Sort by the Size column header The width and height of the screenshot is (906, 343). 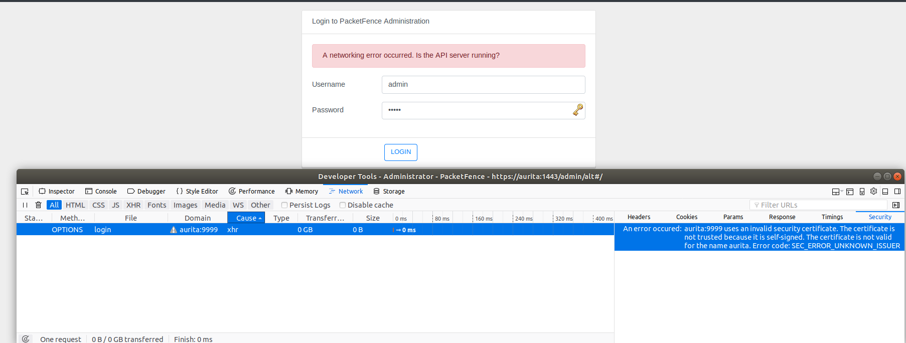tap(373, 218)
